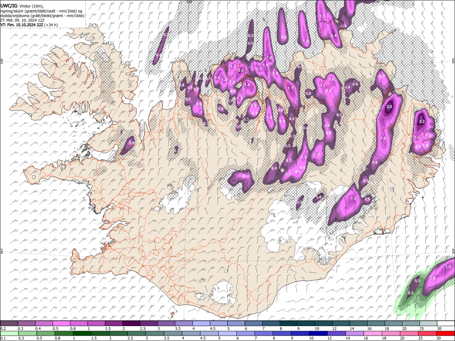Select the 2.0 snow value label
This screenshot has height=341, width=455.
(x=241, y=71)
